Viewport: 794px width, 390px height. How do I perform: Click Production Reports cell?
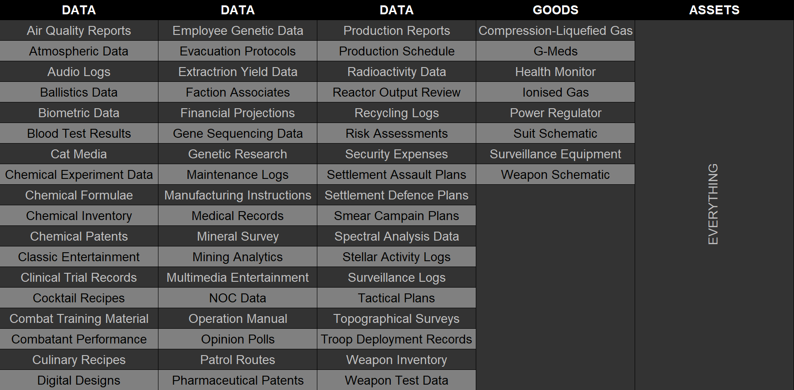[x=397, y=30]
